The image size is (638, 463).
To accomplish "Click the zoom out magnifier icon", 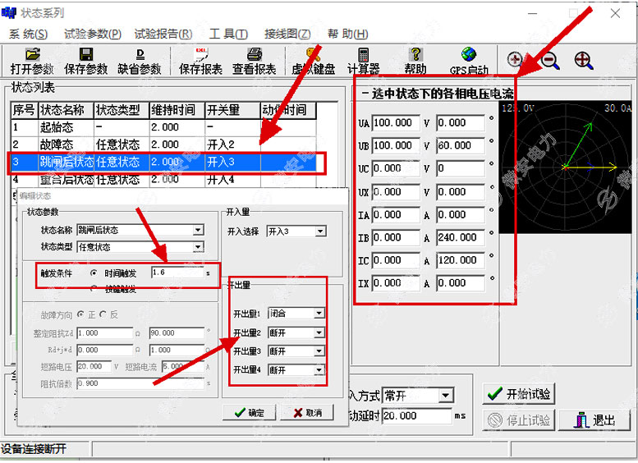I will click(549, 60).
